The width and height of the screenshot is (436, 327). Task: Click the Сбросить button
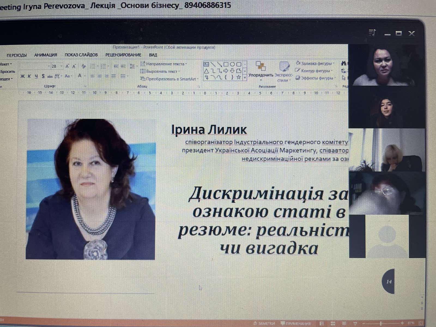7,72
